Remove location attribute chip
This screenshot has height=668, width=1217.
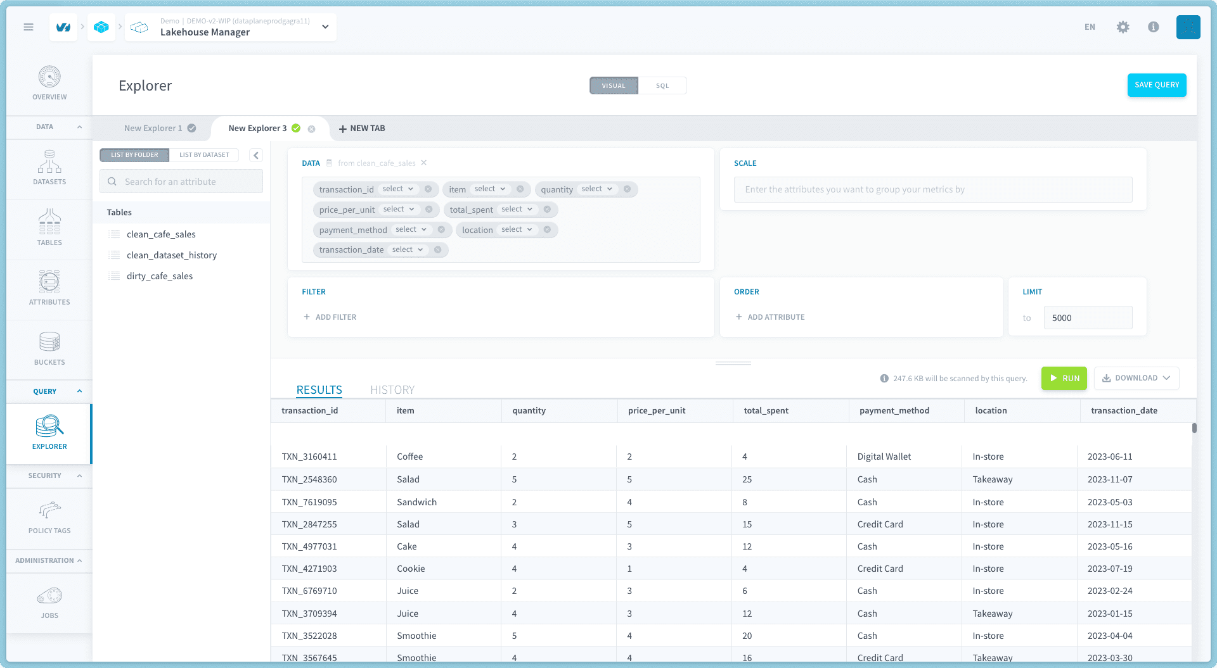(547, 230)
